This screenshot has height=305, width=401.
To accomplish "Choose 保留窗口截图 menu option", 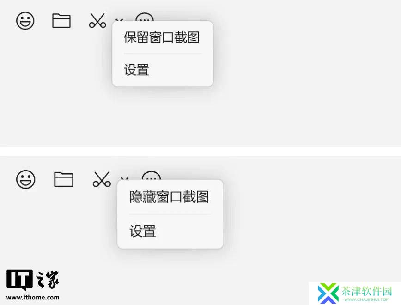I will point(162,37).
